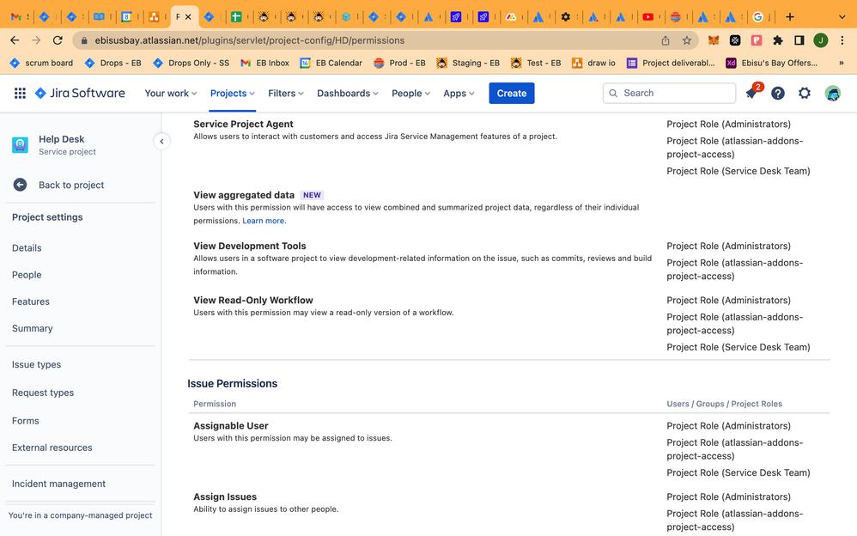Open the Drops Only - SS bookmark
This screenshot has height=536, width=857.
point(191,63)
